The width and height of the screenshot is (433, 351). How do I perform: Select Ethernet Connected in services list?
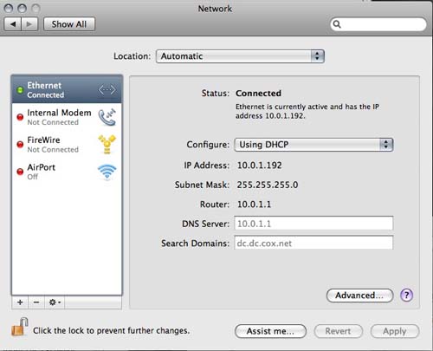tap(67, 90)
